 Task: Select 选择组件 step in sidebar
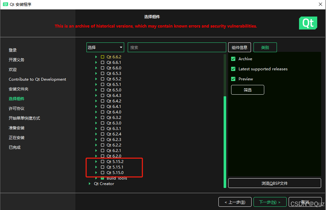17,99
